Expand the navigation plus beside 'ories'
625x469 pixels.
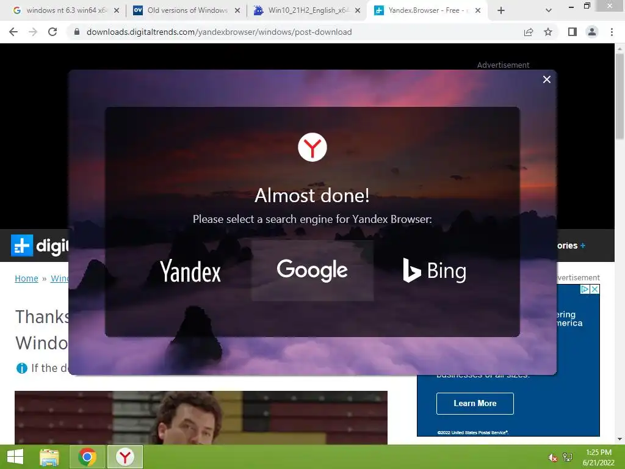pos(583,245)
